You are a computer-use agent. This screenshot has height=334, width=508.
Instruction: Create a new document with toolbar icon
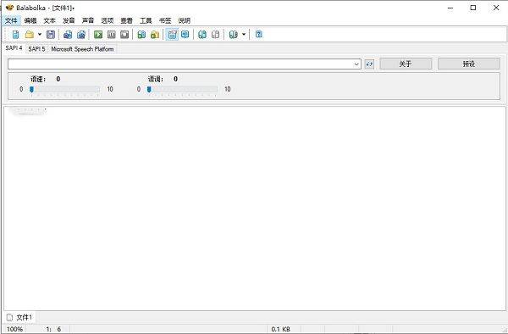(x=15, y=35)
